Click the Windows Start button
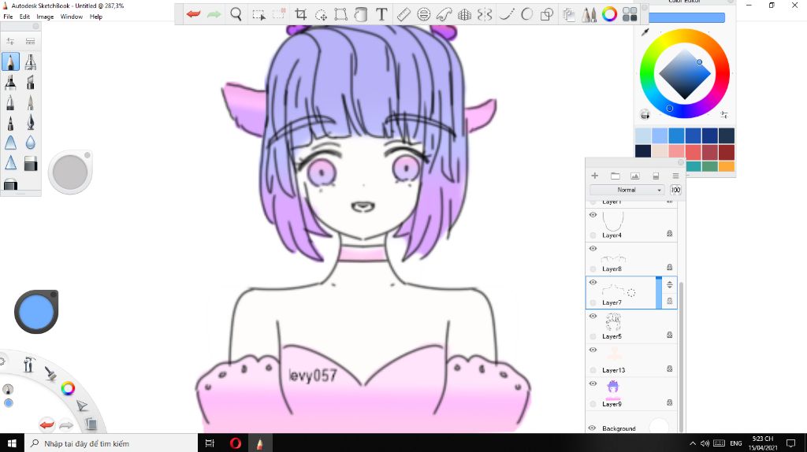Screen dimensions: 807x452 click(12, 443)
